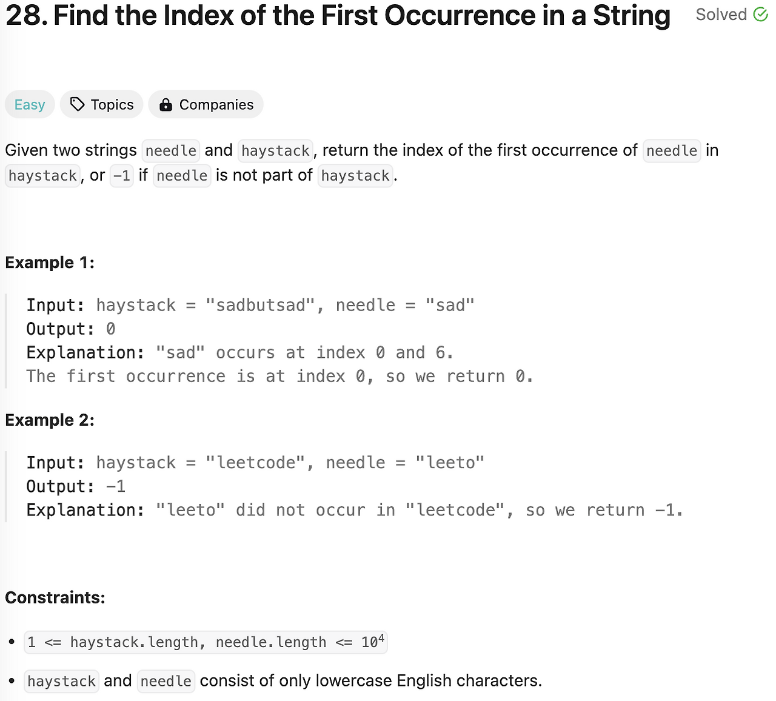Click the tag icon beside Topics
776x701 pixels.
[x=77, y=104]
